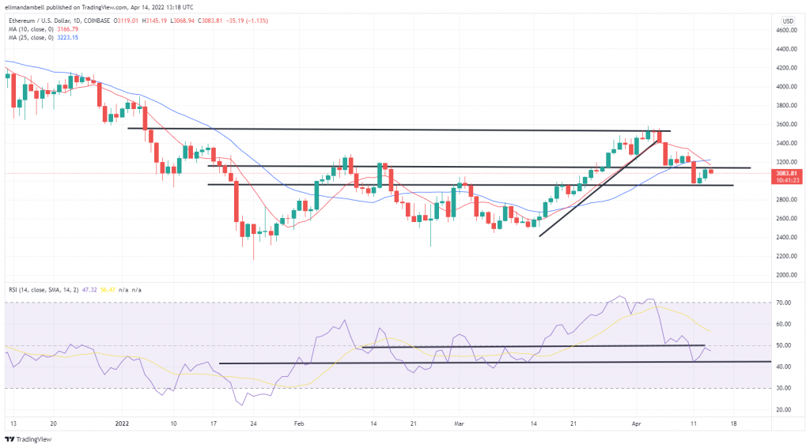Click the RSI 60.00 axis label
Viewport: 810px width, 448px height.
click(x=784, y=325)
